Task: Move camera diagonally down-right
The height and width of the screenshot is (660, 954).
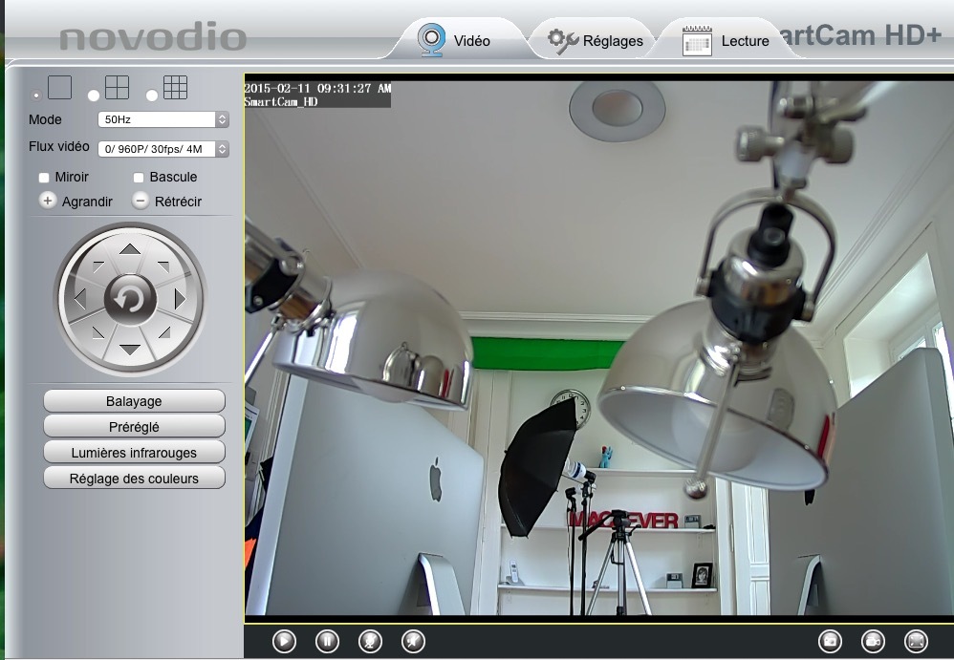Action: pos(164,332)
